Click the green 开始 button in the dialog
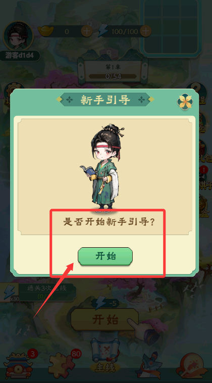Screen dimensions: 212x383 point(105,256)
